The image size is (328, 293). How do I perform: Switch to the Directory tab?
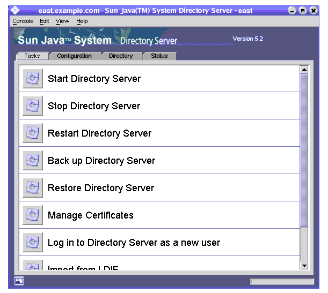point(121,56)
